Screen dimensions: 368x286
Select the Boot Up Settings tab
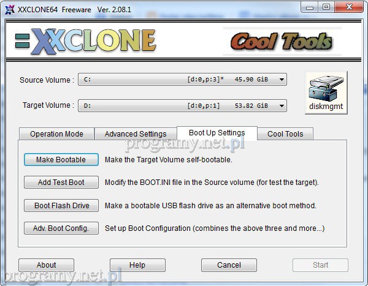217,133
